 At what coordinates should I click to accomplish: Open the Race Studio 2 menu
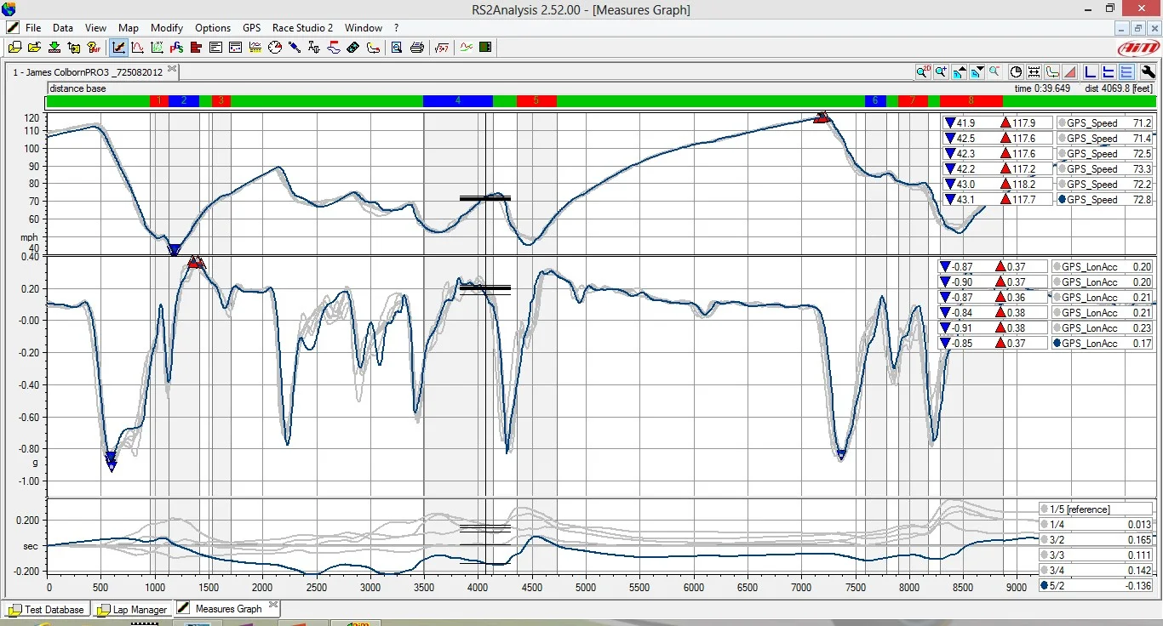click(x=302, y=28)
